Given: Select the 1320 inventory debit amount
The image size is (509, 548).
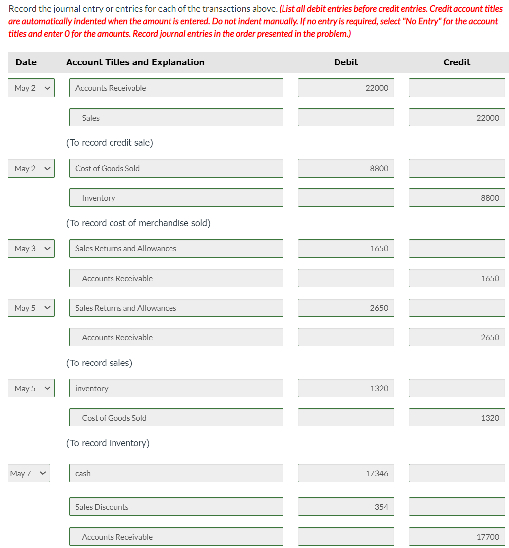Looking at the screenshot, I should coord(345,388).
